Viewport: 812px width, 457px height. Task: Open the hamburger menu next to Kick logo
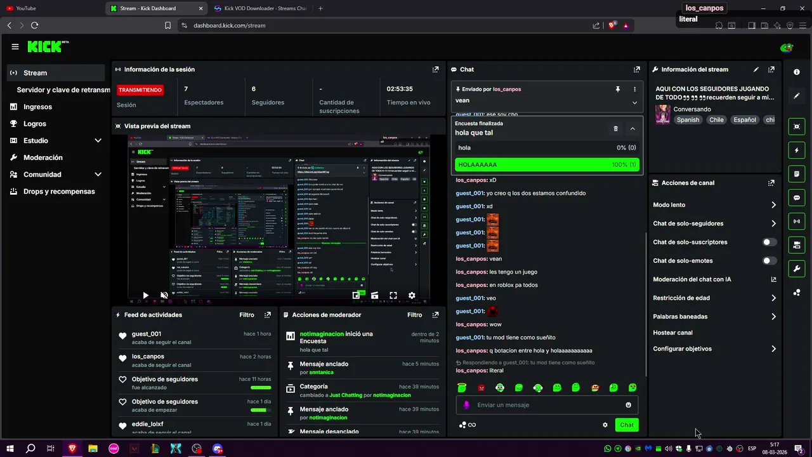tap(15, 46)
